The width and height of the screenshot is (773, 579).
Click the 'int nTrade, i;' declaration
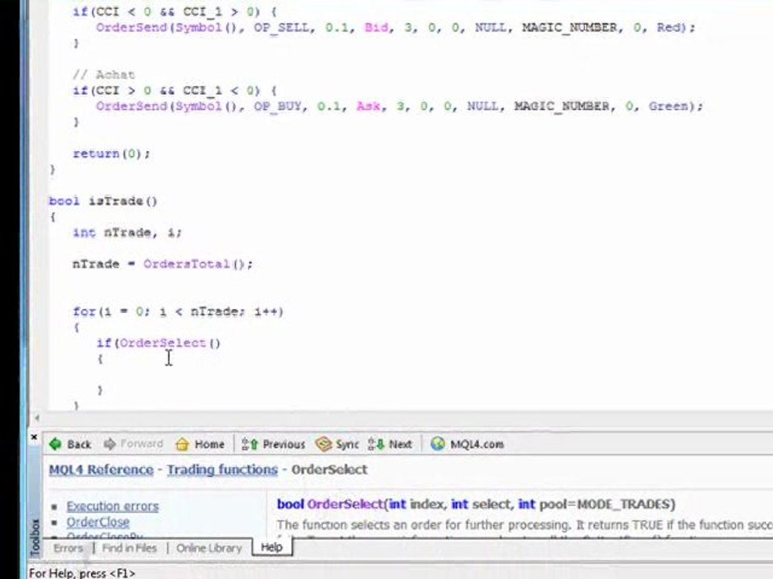pos(127,232)
